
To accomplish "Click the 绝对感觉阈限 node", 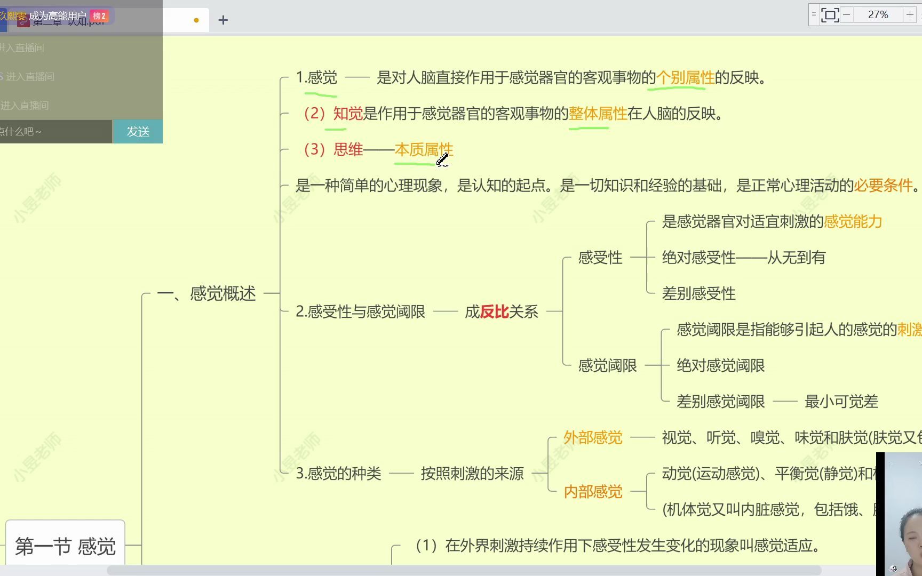I will [x=720, y=365].
